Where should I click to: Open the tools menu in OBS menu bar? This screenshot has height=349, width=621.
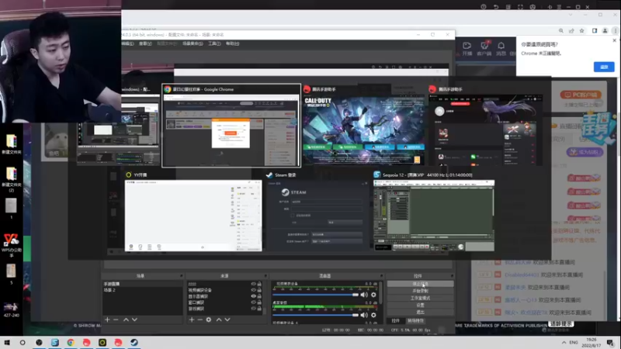[214, 43]
